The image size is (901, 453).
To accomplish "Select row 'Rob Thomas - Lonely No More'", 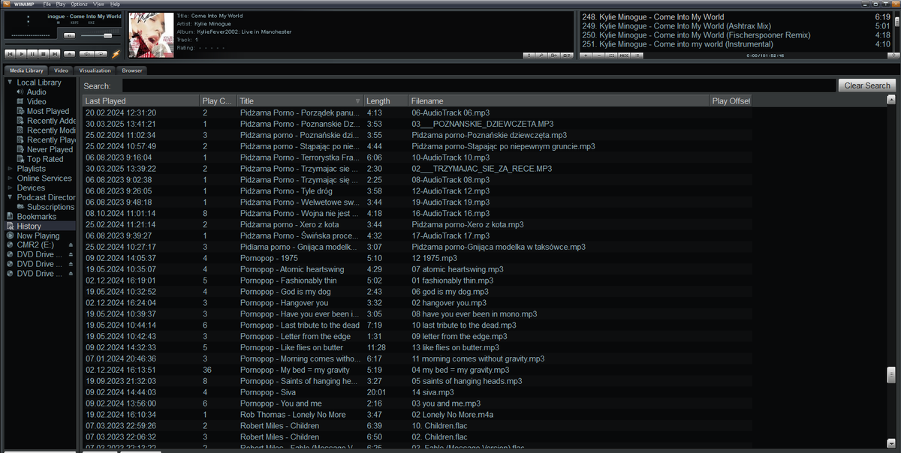I will pyautogui.click(x=417, y=414).
